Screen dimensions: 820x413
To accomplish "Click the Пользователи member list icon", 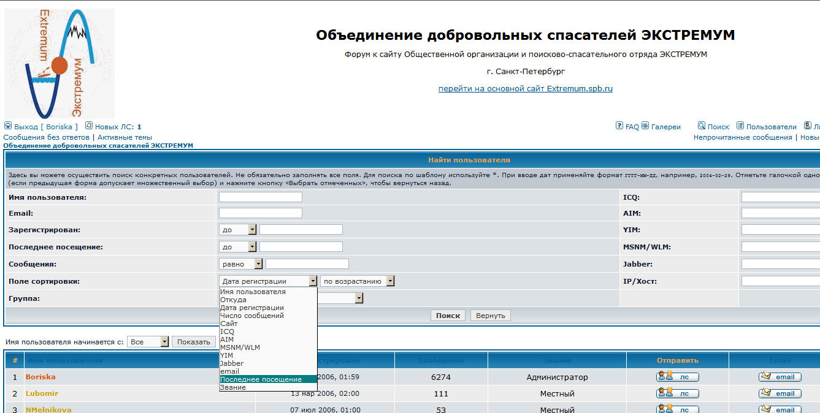I will 740,126.
